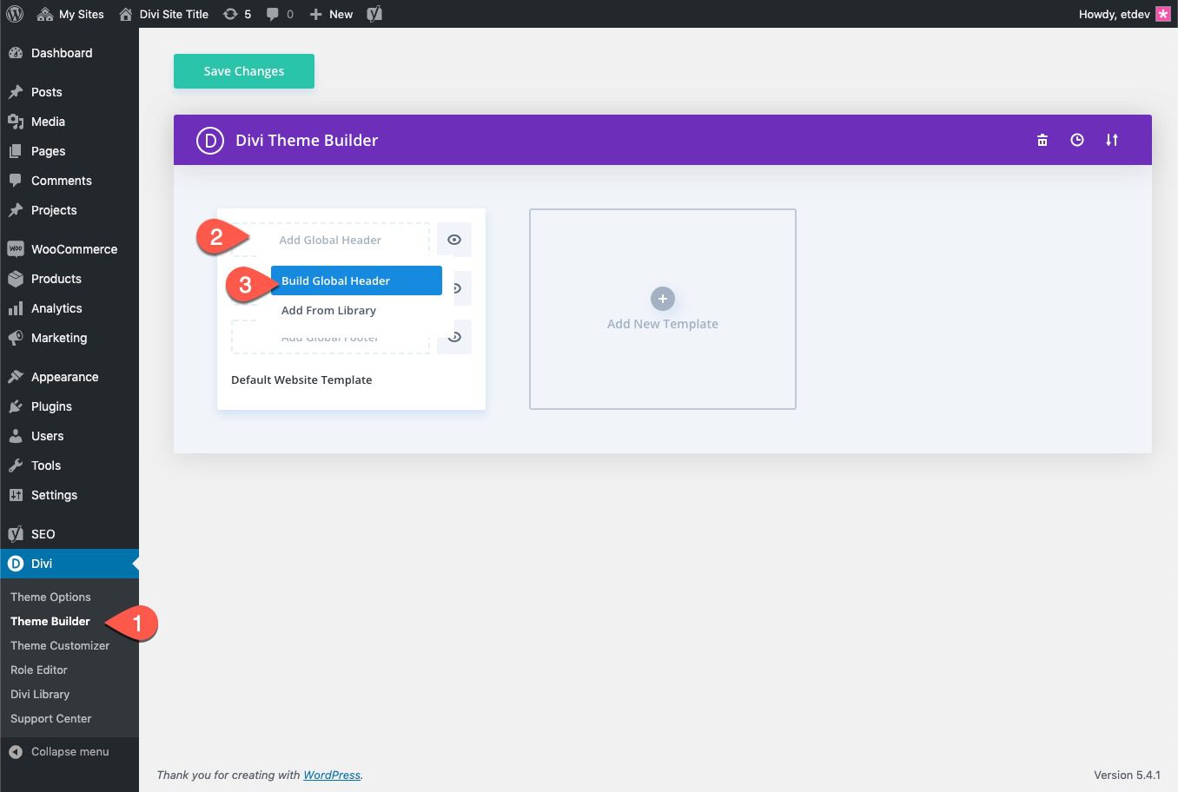Viewport: 1178px width, 792px height.
Task: Click the WordPress logo in the admin bar
Action: pyautogui.click(x=14, y=13)
